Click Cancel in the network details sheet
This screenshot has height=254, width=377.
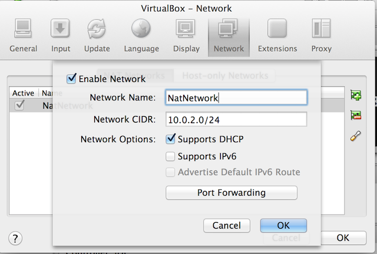[x=226, y=225]
